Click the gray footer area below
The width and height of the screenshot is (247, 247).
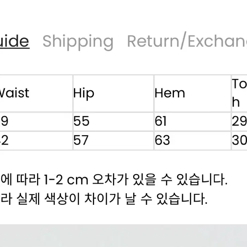pyautogui.click(x=123, y=236)
